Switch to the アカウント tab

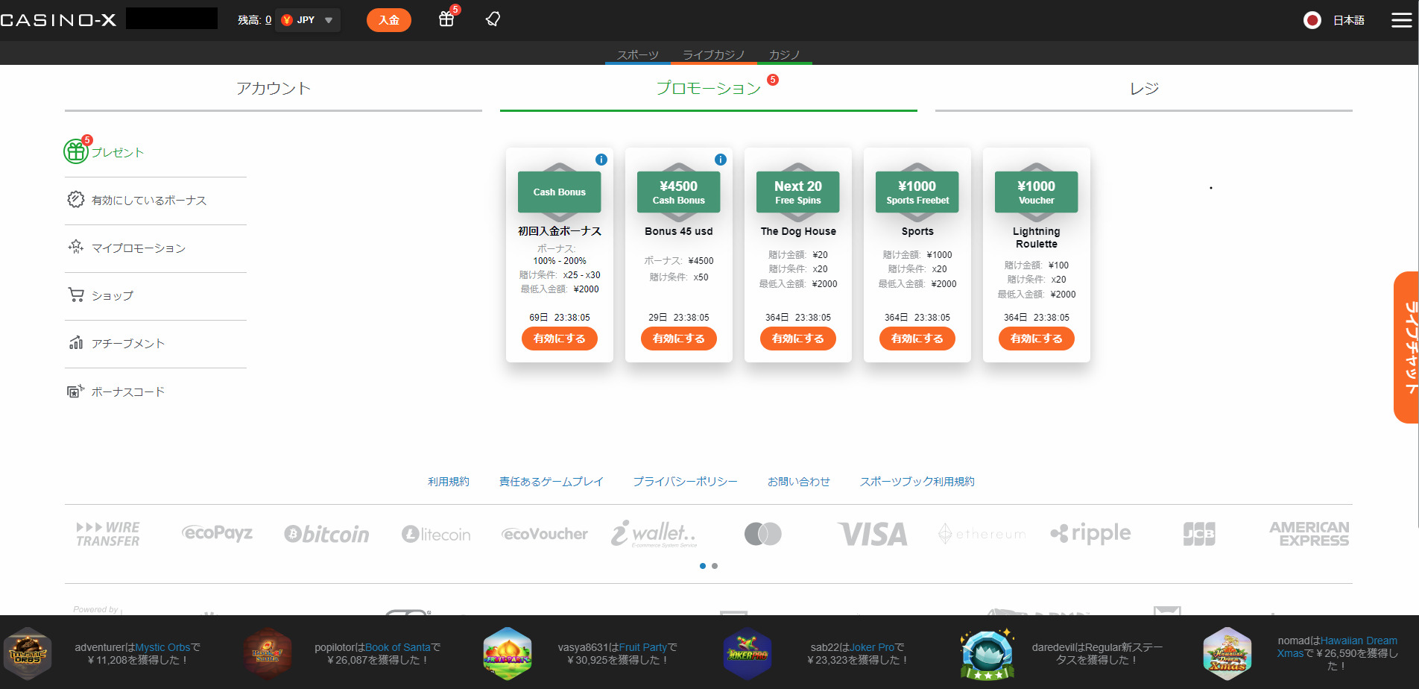point(273,89)
